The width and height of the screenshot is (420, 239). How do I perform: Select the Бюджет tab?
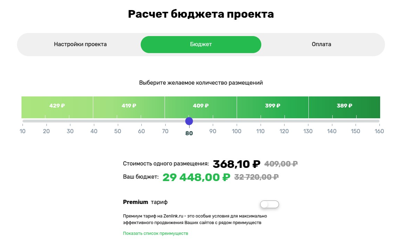201,44
